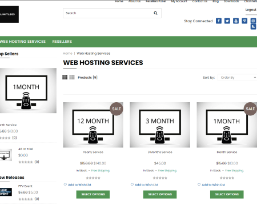257x209 pixels.
Task: Open the 12 MONTH product image
Action: [93, 125]
